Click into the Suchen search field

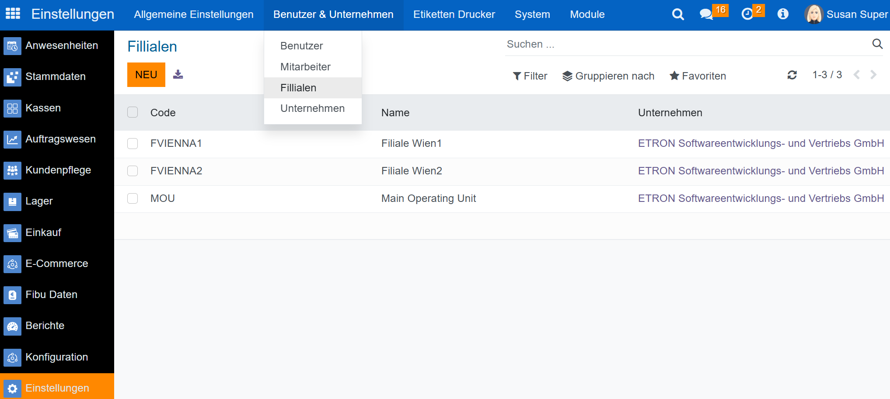687,44
